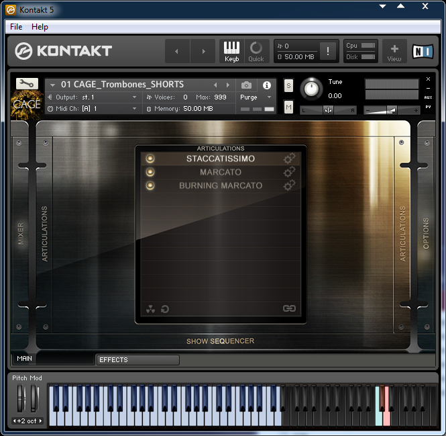The height and width of the screenshot is (436, 446).
Task: Open the MIXER side panel
Action: coord(21,234)
